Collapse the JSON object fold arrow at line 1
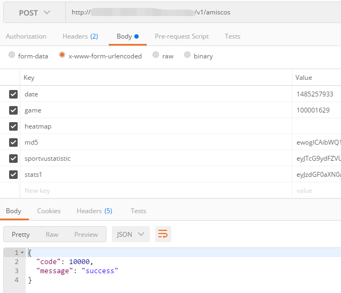 pos(22,252)
